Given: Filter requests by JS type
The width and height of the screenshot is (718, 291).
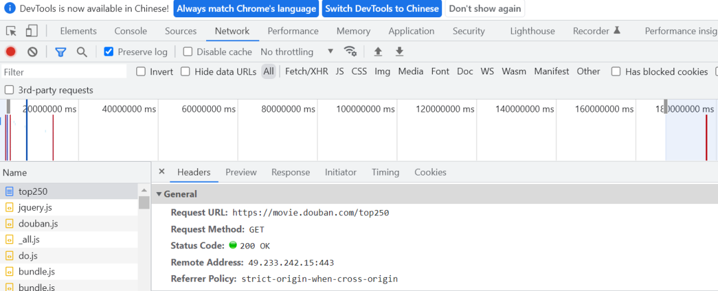Looking at the screenshot, I should [340, 71].
